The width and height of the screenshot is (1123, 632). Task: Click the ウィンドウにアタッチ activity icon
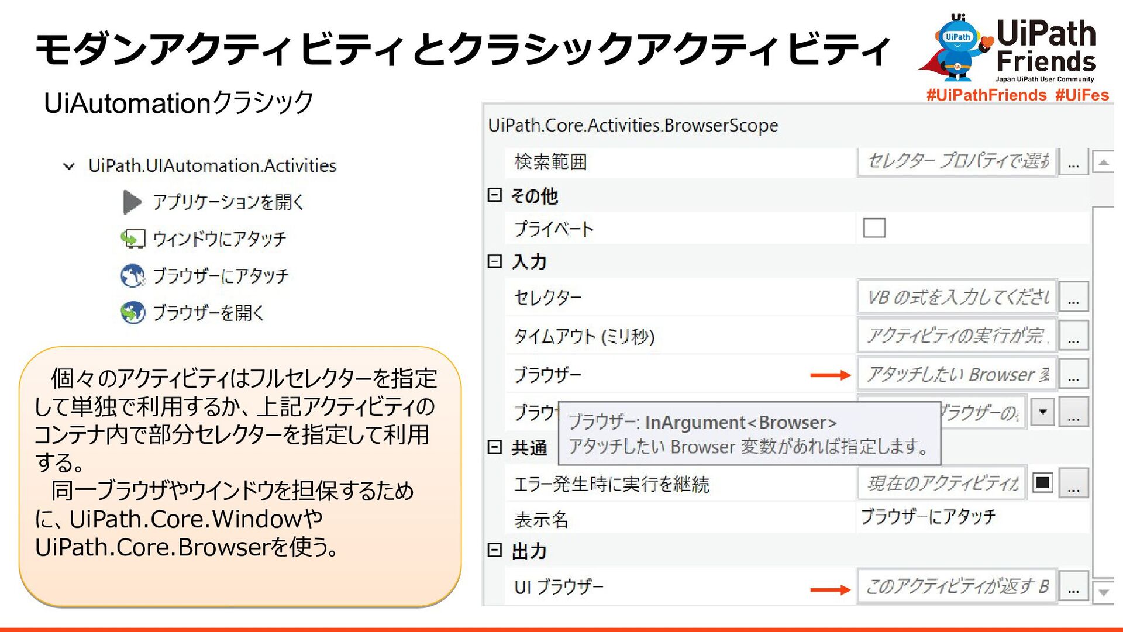[x=133, y=239]
